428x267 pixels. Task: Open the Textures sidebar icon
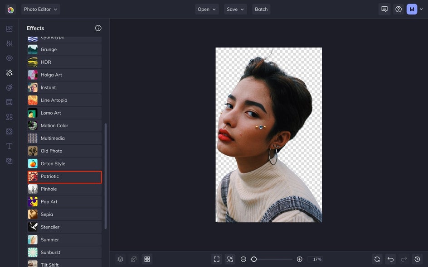click(9, 161)
